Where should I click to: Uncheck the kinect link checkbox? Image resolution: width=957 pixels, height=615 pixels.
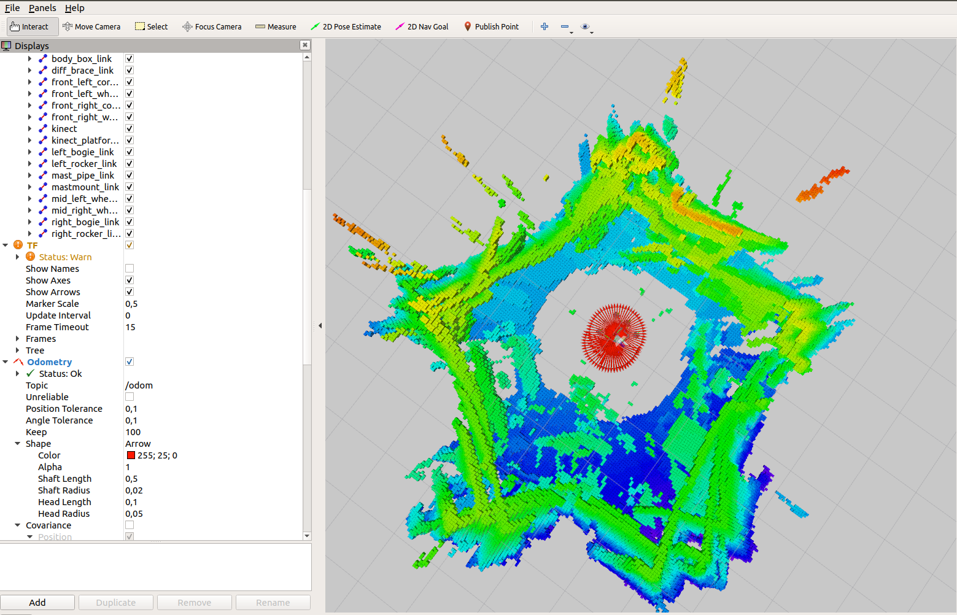[x=130, y=128]
